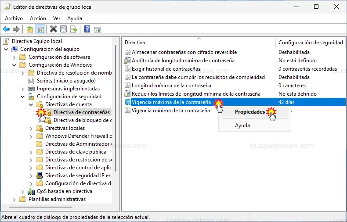
Task: Toggle the Show/Hide console tree icon
Action: tap(40, 29)
